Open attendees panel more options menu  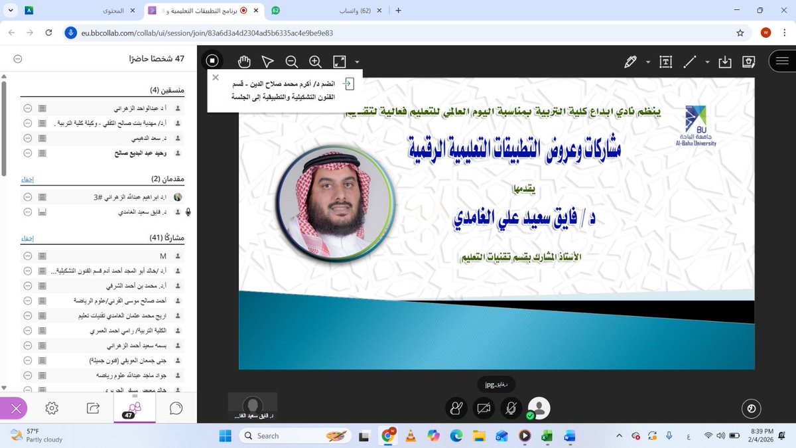coord(17,59)
